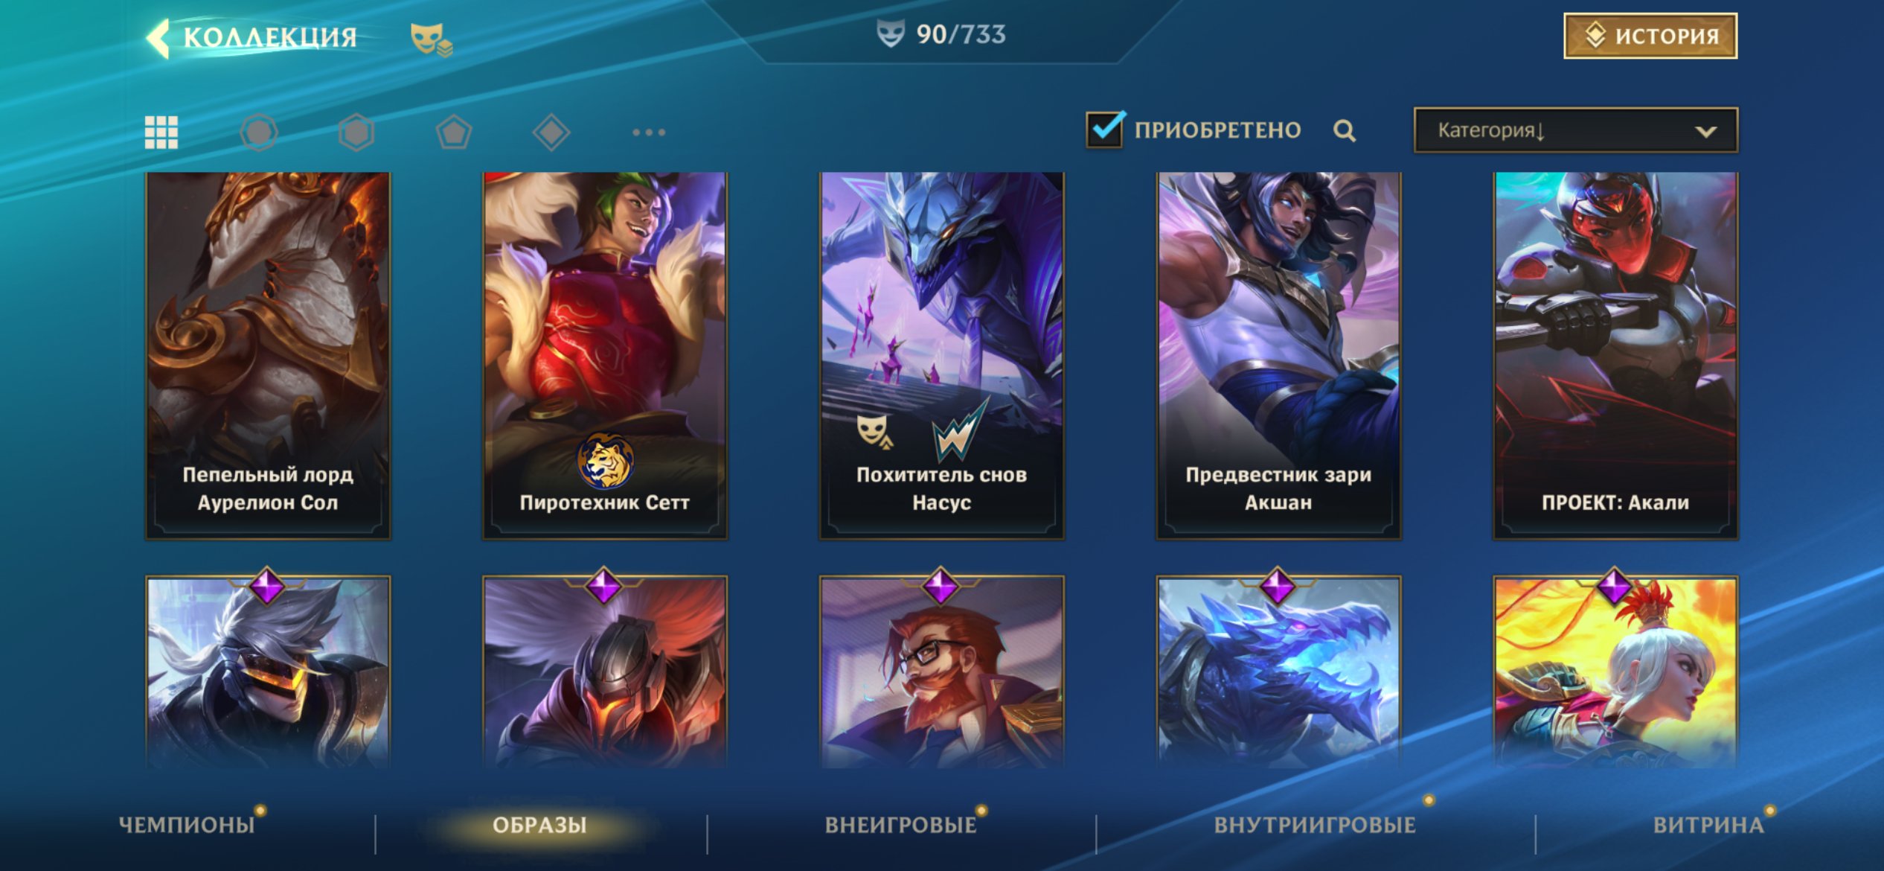Open the ПРОЕКТ: Акали skin card
The width and height of the screenshot is (1884, 871).
click(1615, 355)
